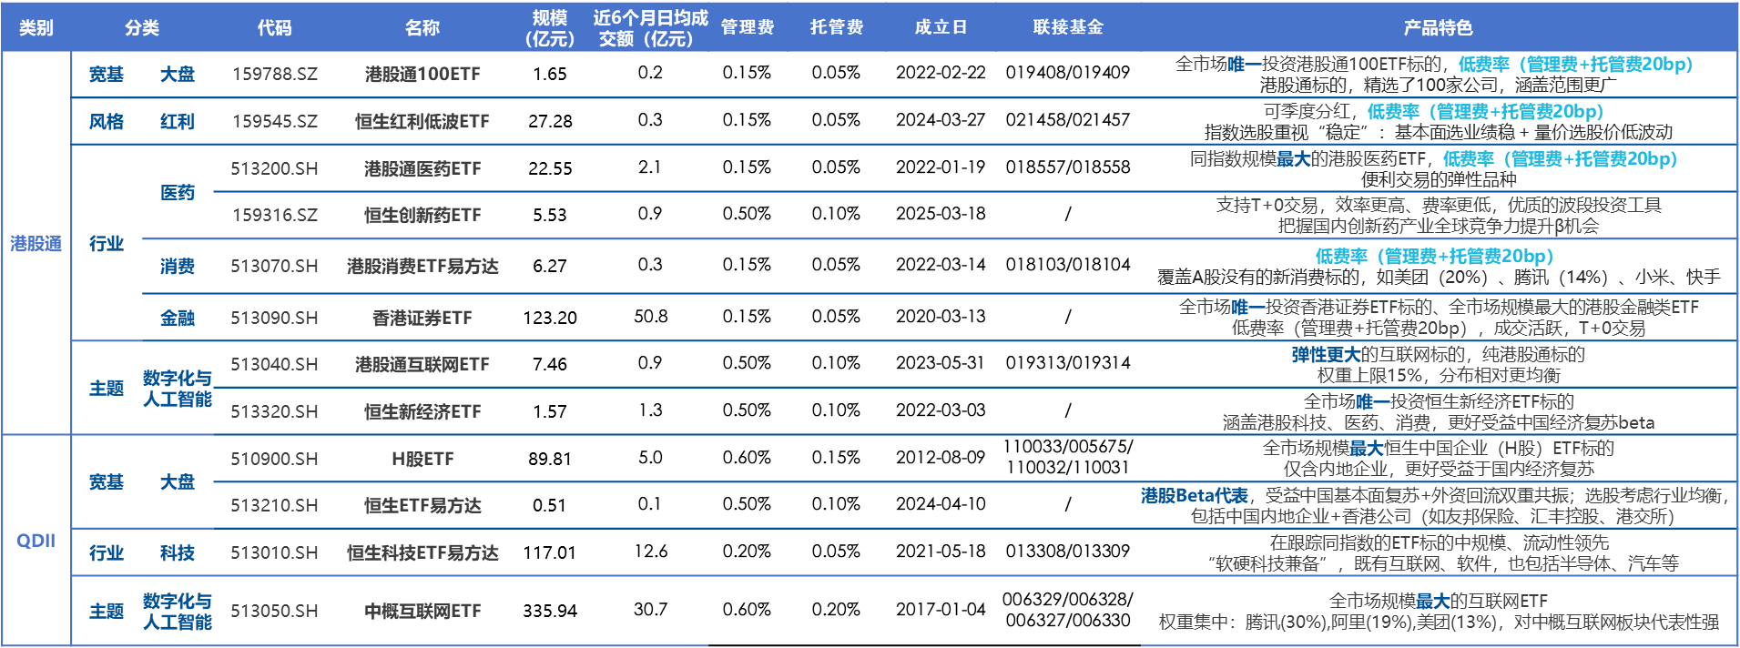Click the 成立日 column header

941,27
